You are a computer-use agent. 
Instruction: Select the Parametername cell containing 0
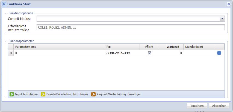[59, 53]
